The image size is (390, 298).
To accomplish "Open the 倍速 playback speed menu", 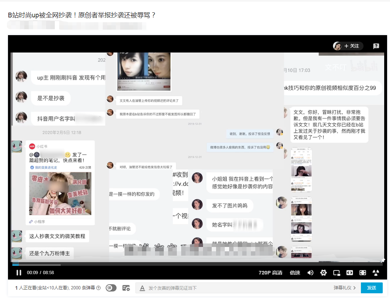I will click(x=294, y=273).
